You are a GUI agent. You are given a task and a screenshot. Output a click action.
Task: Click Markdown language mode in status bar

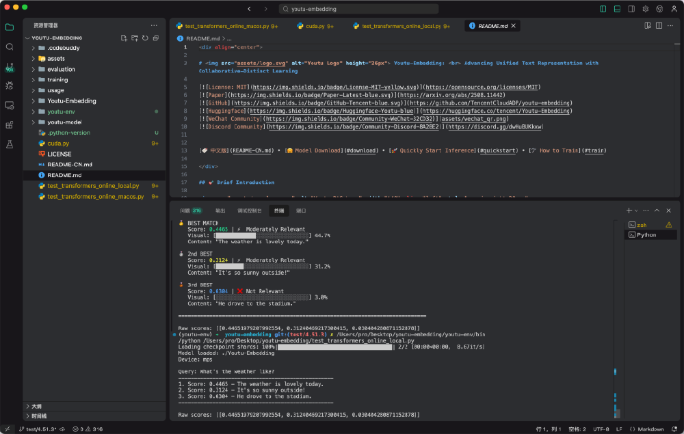coord(650,429)
